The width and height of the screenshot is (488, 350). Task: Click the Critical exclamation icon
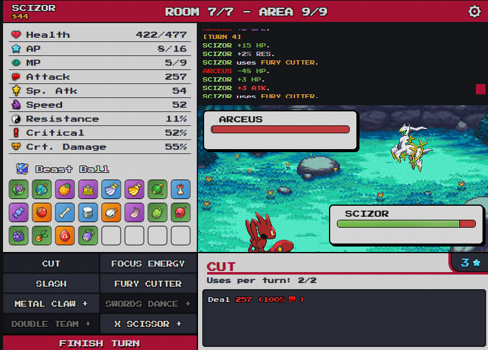(16, 133)
